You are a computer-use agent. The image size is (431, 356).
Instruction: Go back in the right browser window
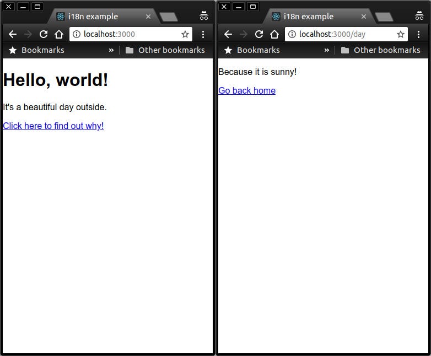228,34
